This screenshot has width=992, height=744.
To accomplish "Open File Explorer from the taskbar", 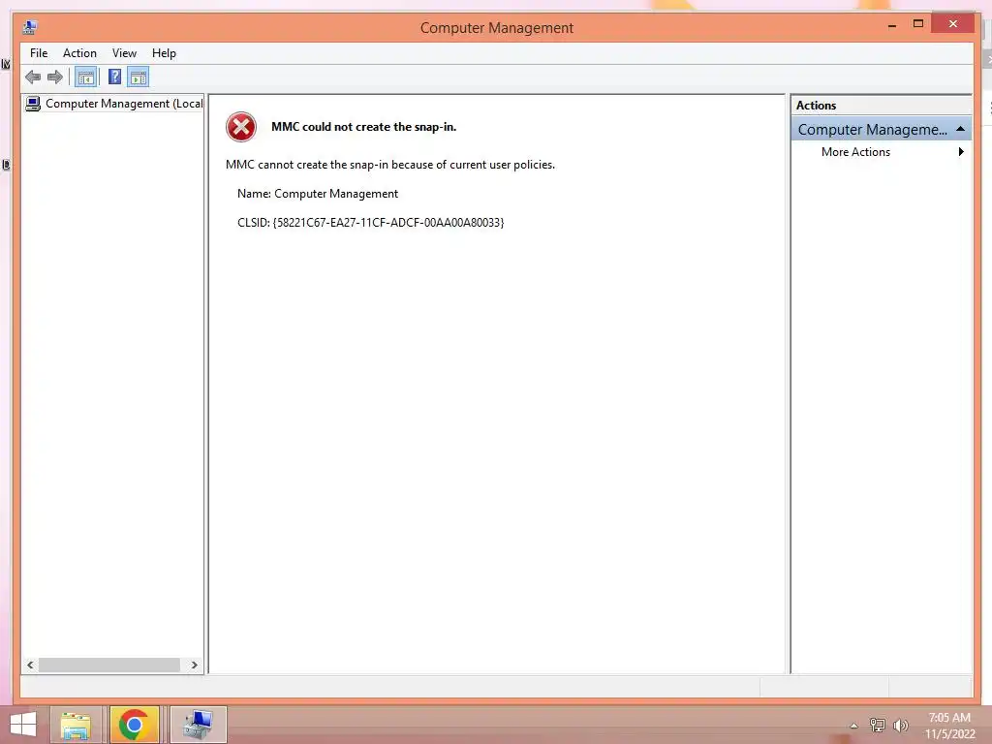I will [76, 725].
